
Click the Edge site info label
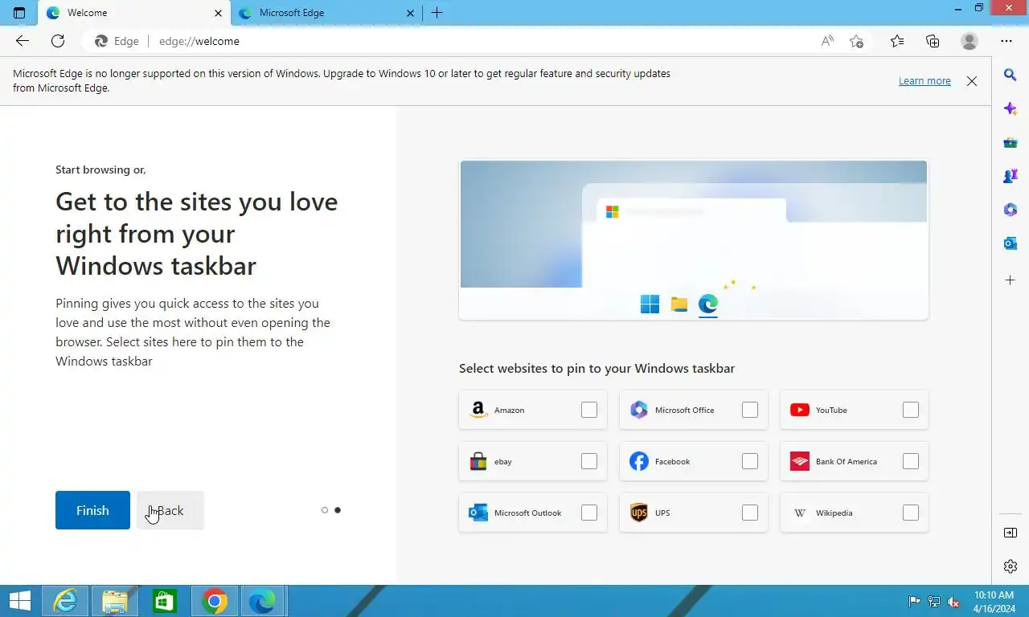(117, 41)
